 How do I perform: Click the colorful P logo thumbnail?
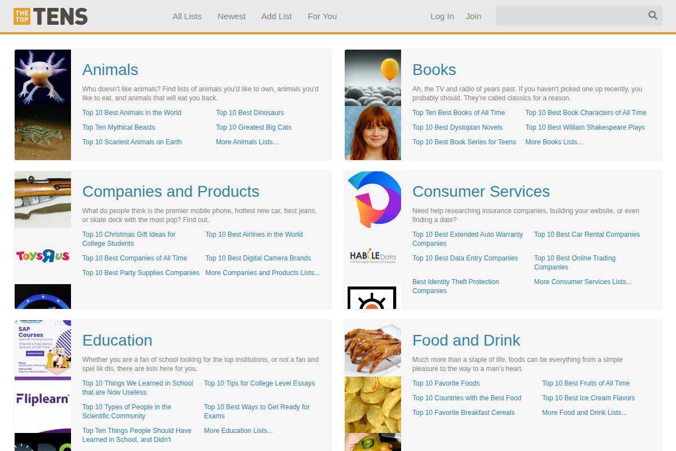pos(373,199)
